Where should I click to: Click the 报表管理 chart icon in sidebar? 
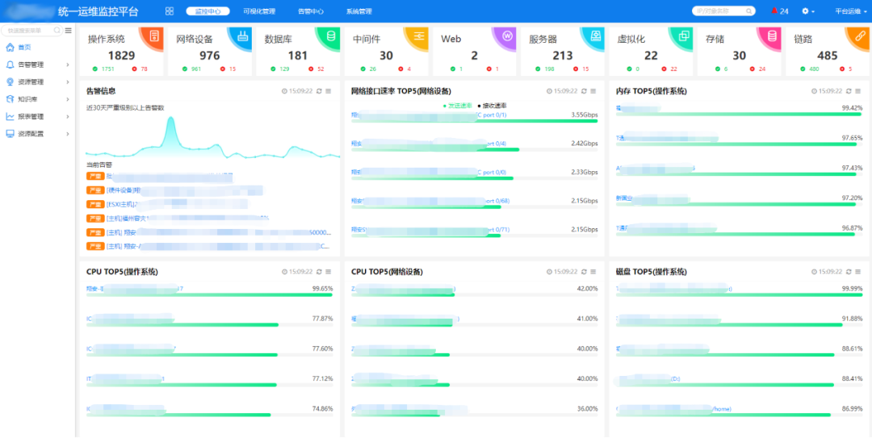[x=10, y=116]
